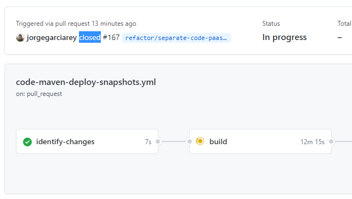Click the yellow in-progress spinner on build

(x=200, y=141)
